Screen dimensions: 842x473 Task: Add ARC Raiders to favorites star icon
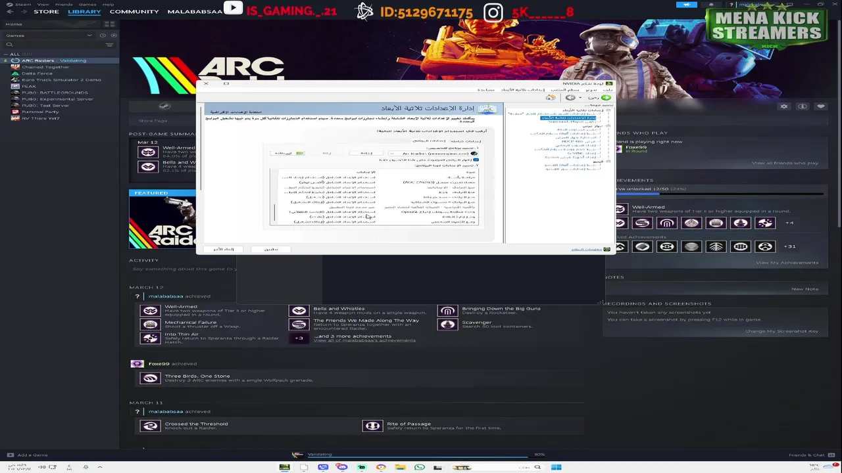click(821, 106)
